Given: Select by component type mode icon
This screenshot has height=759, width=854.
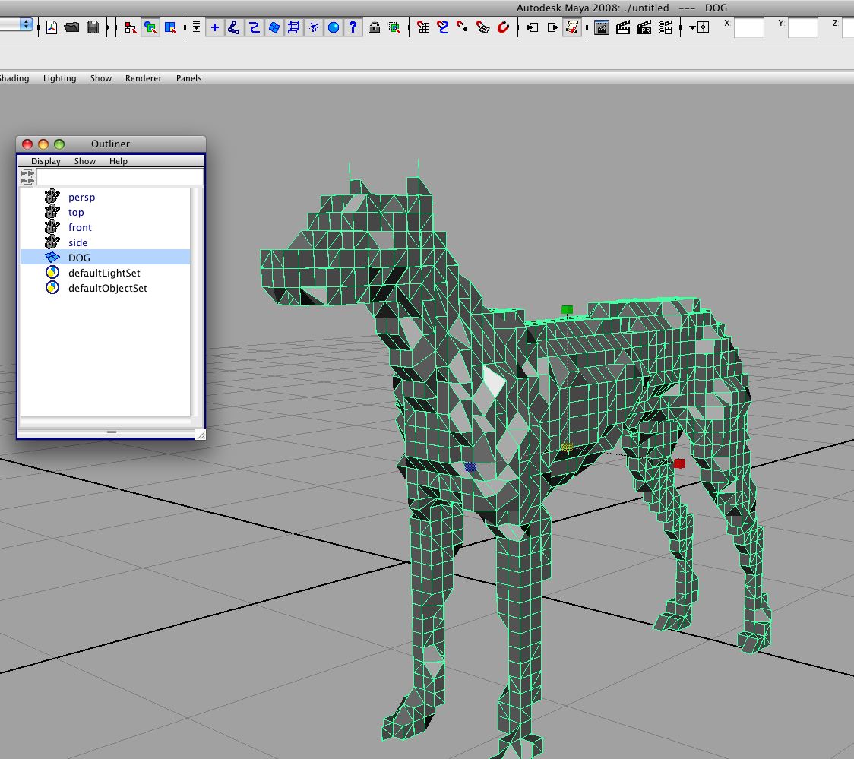Looking at the screenshot, I should tap(170, 27).
